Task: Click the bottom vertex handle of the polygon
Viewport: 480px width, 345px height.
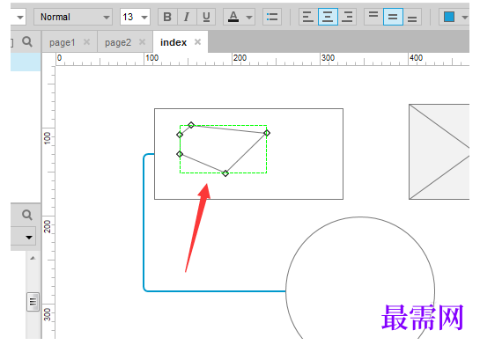Action: coord(225,173)
